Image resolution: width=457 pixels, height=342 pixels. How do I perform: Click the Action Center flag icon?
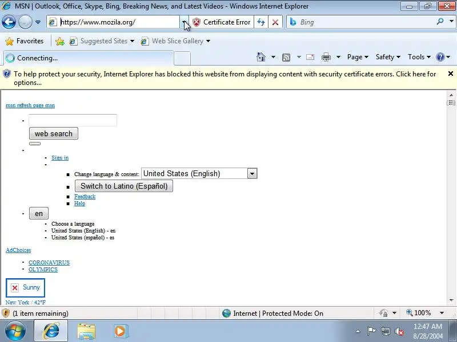(x=371, y=331)
